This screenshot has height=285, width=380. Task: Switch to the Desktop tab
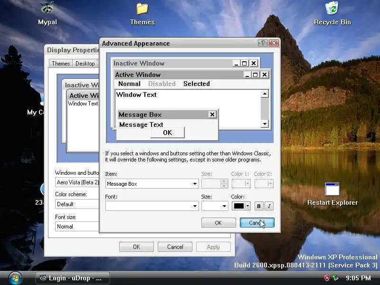point(85,64)
